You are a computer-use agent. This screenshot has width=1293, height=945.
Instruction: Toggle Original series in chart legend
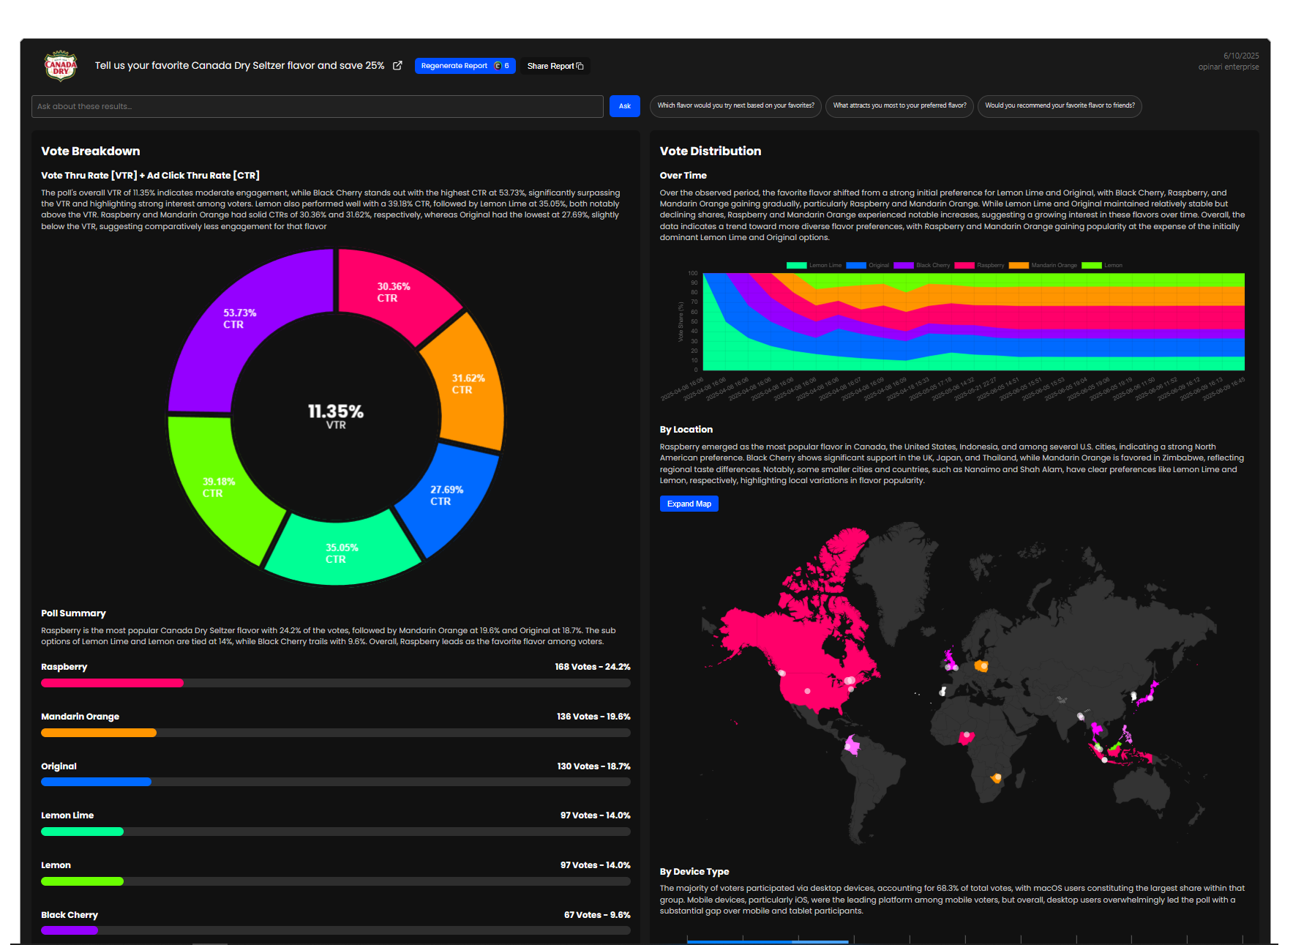[867, 265]
